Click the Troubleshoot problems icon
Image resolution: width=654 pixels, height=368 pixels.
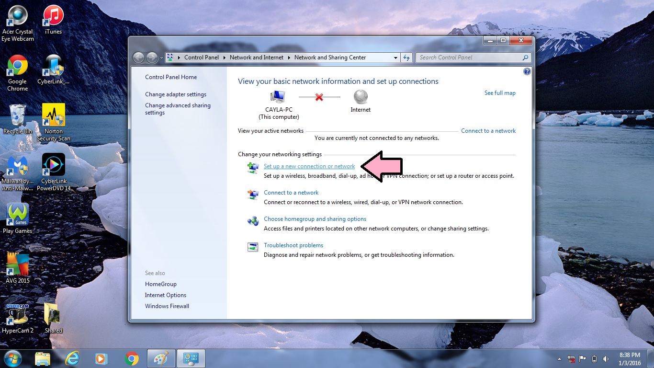tap(253, 247)
